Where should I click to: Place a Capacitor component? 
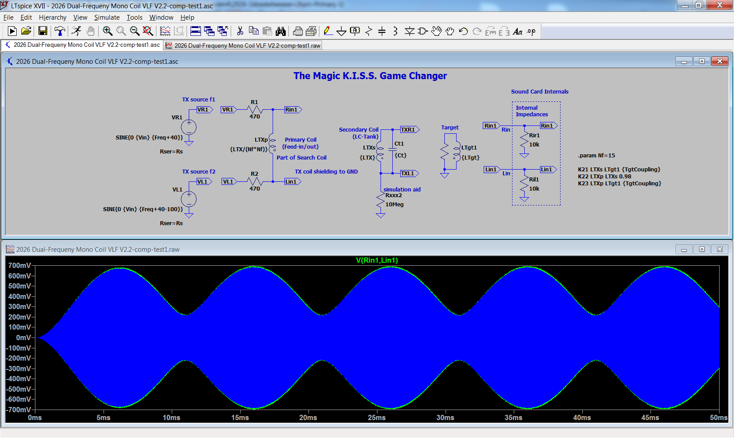pyautogui.click(x=382, y=31)
